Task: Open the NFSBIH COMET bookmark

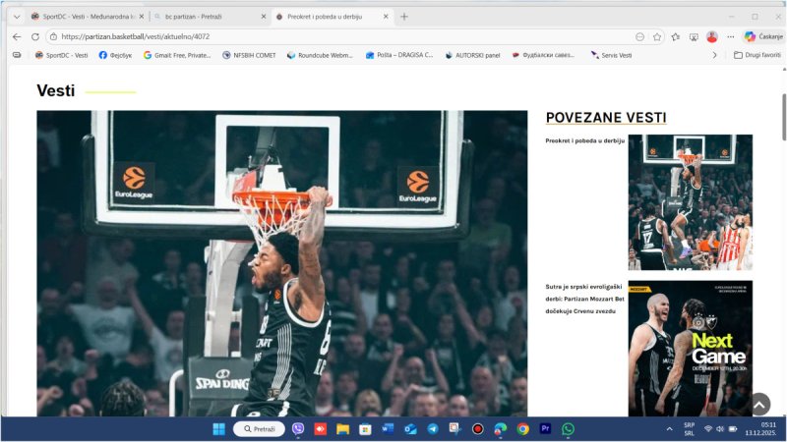Action: [x=250, y=55]
